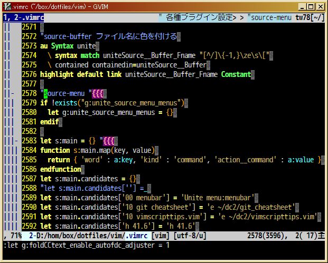This screenshot has height=263, width=328.
Task: Click the green cursor on line 2578
Action: [x=46, y=94]
